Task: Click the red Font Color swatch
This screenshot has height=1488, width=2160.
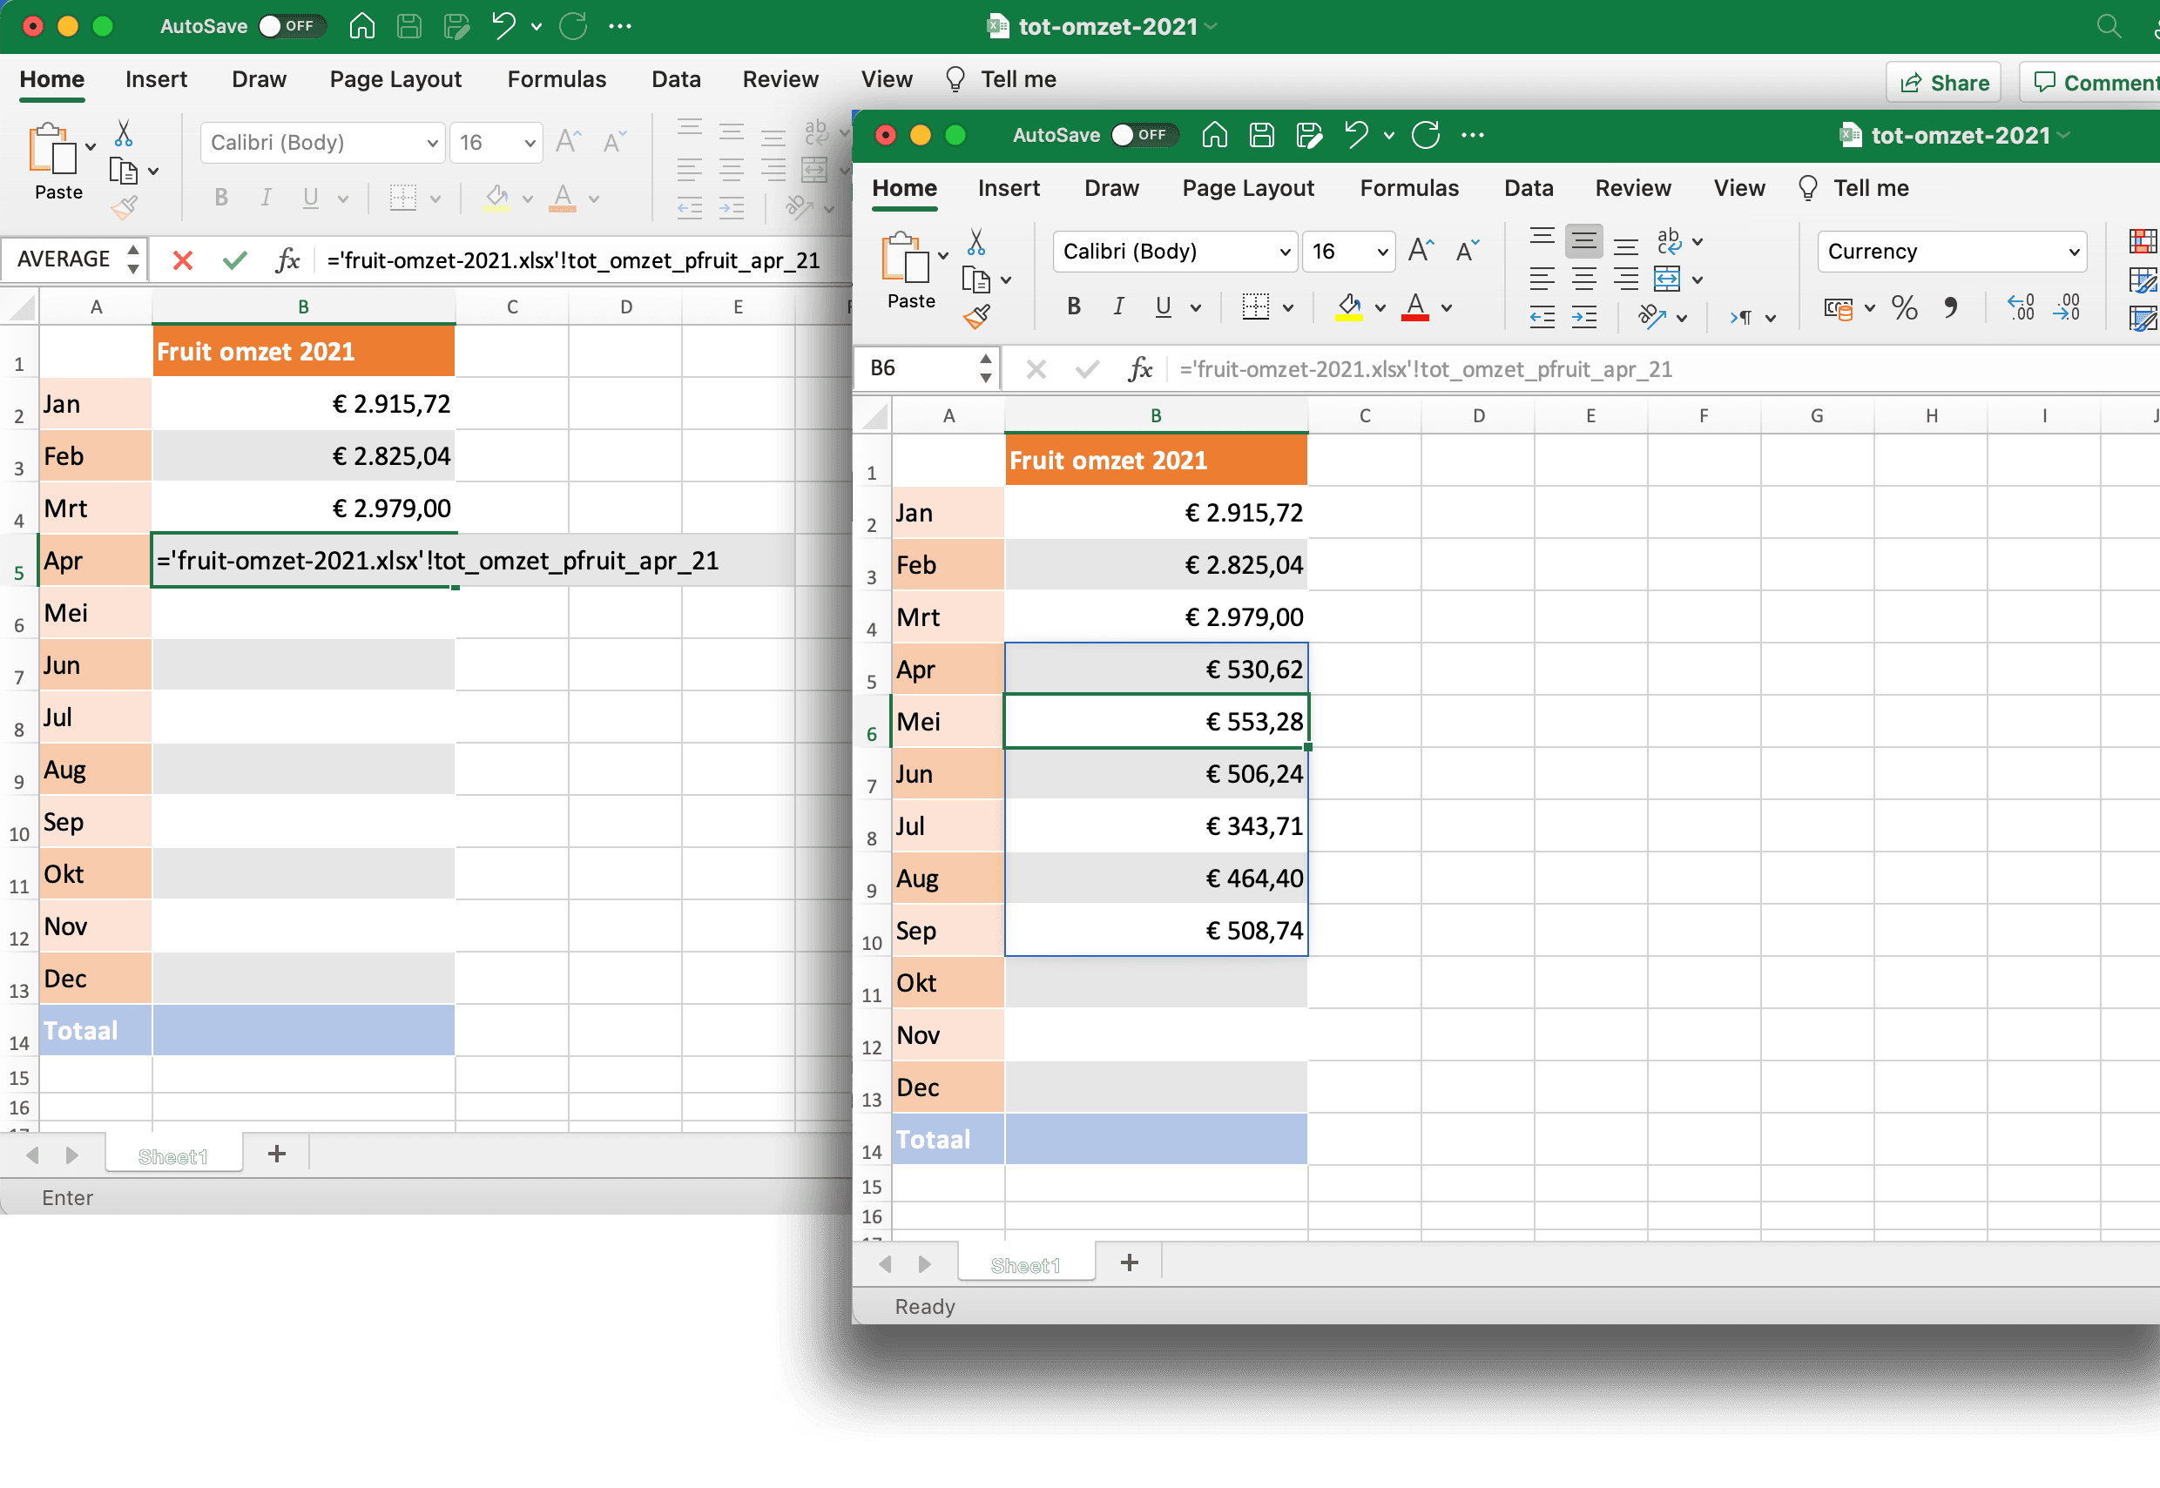Action: coord(1414,317)
